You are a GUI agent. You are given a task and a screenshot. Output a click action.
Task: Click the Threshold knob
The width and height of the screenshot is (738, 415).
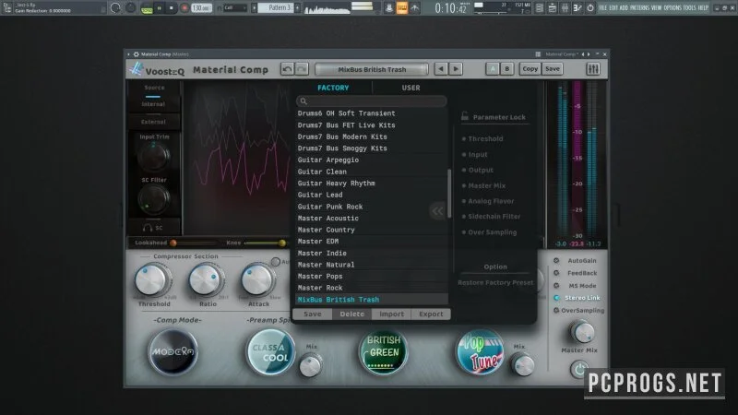152,280
